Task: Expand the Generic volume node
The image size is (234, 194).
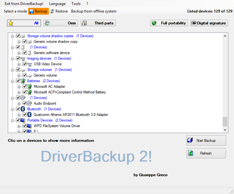Action: point(19,75)
